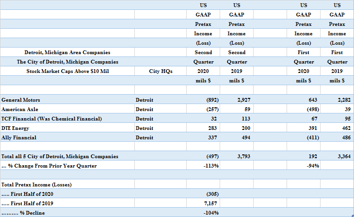The width and height of the screenshot is (354, 217).
Task: Select the -104% decline cell
Action: point(211,213)
